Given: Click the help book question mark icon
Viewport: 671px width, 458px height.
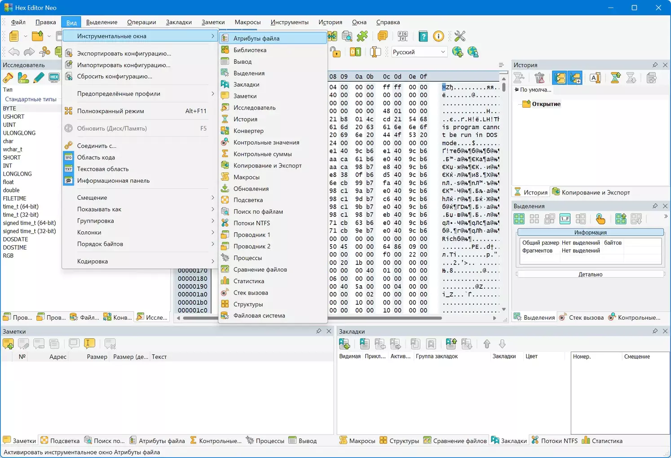Looking at the screenshot, I should [423, 36].
